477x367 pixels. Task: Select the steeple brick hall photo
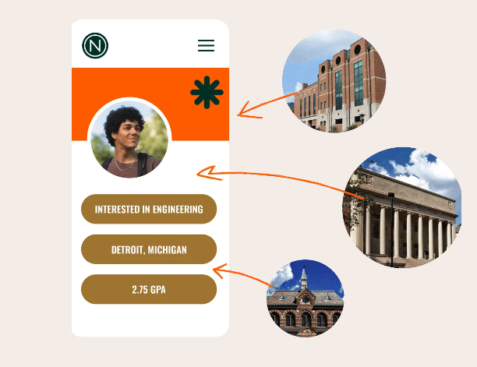[x=305, y=298]
